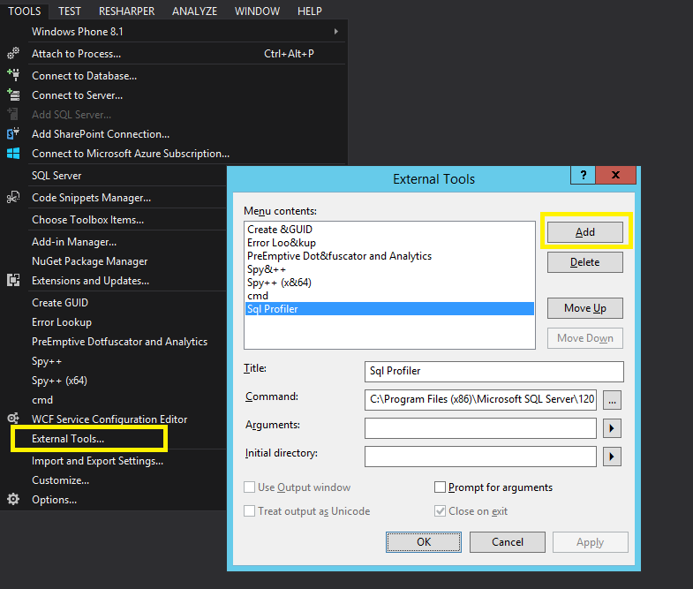
Task: Open the TEST menu
Action: click(70, 11)
